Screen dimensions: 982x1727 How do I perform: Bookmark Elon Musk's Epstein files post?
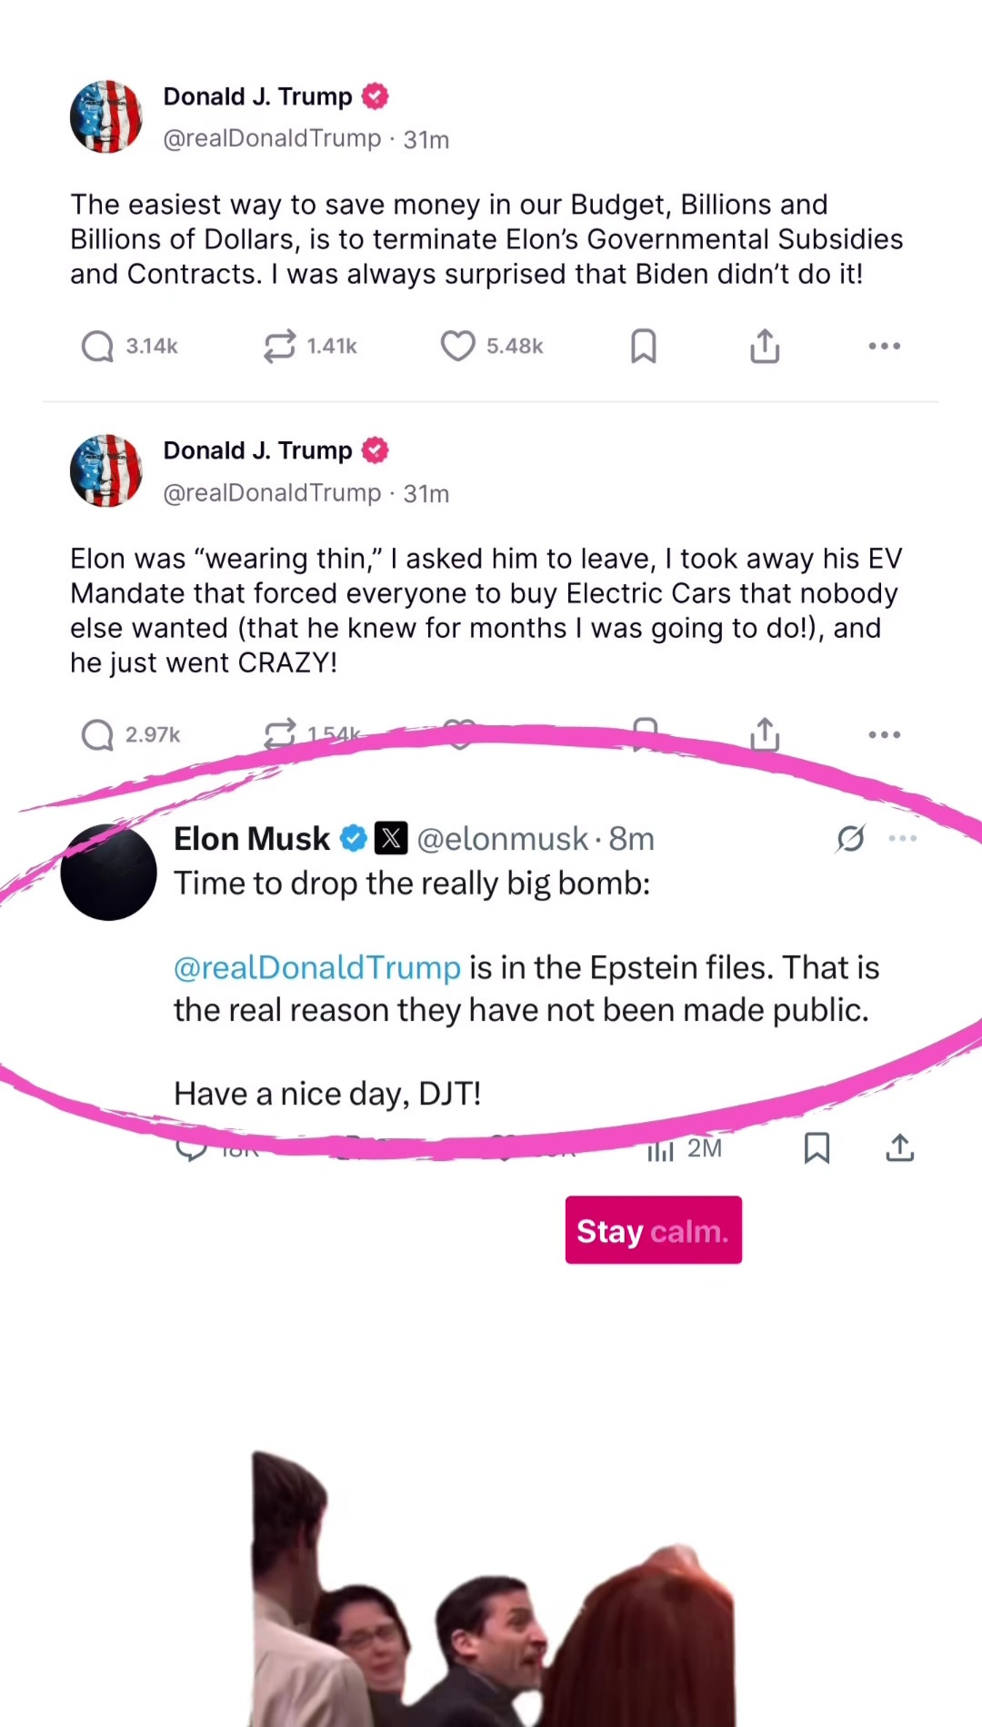[x=817, y=1148]
